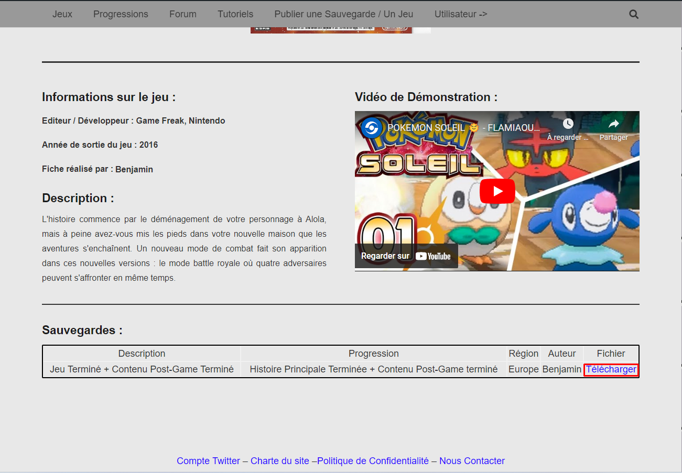Open the Compte Twitter link
This screenshot has width=682, height=473.
[208, 461]
